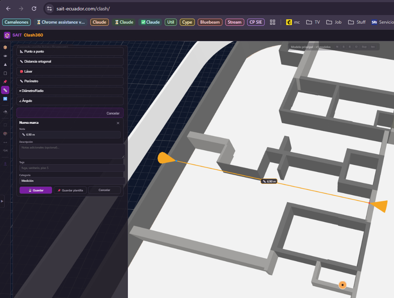Screen dimensions: 394x298
Task: Click the address bar URL sait-ecuador.com/clash/
Action: pyautogui.click(x=83, y=9)
